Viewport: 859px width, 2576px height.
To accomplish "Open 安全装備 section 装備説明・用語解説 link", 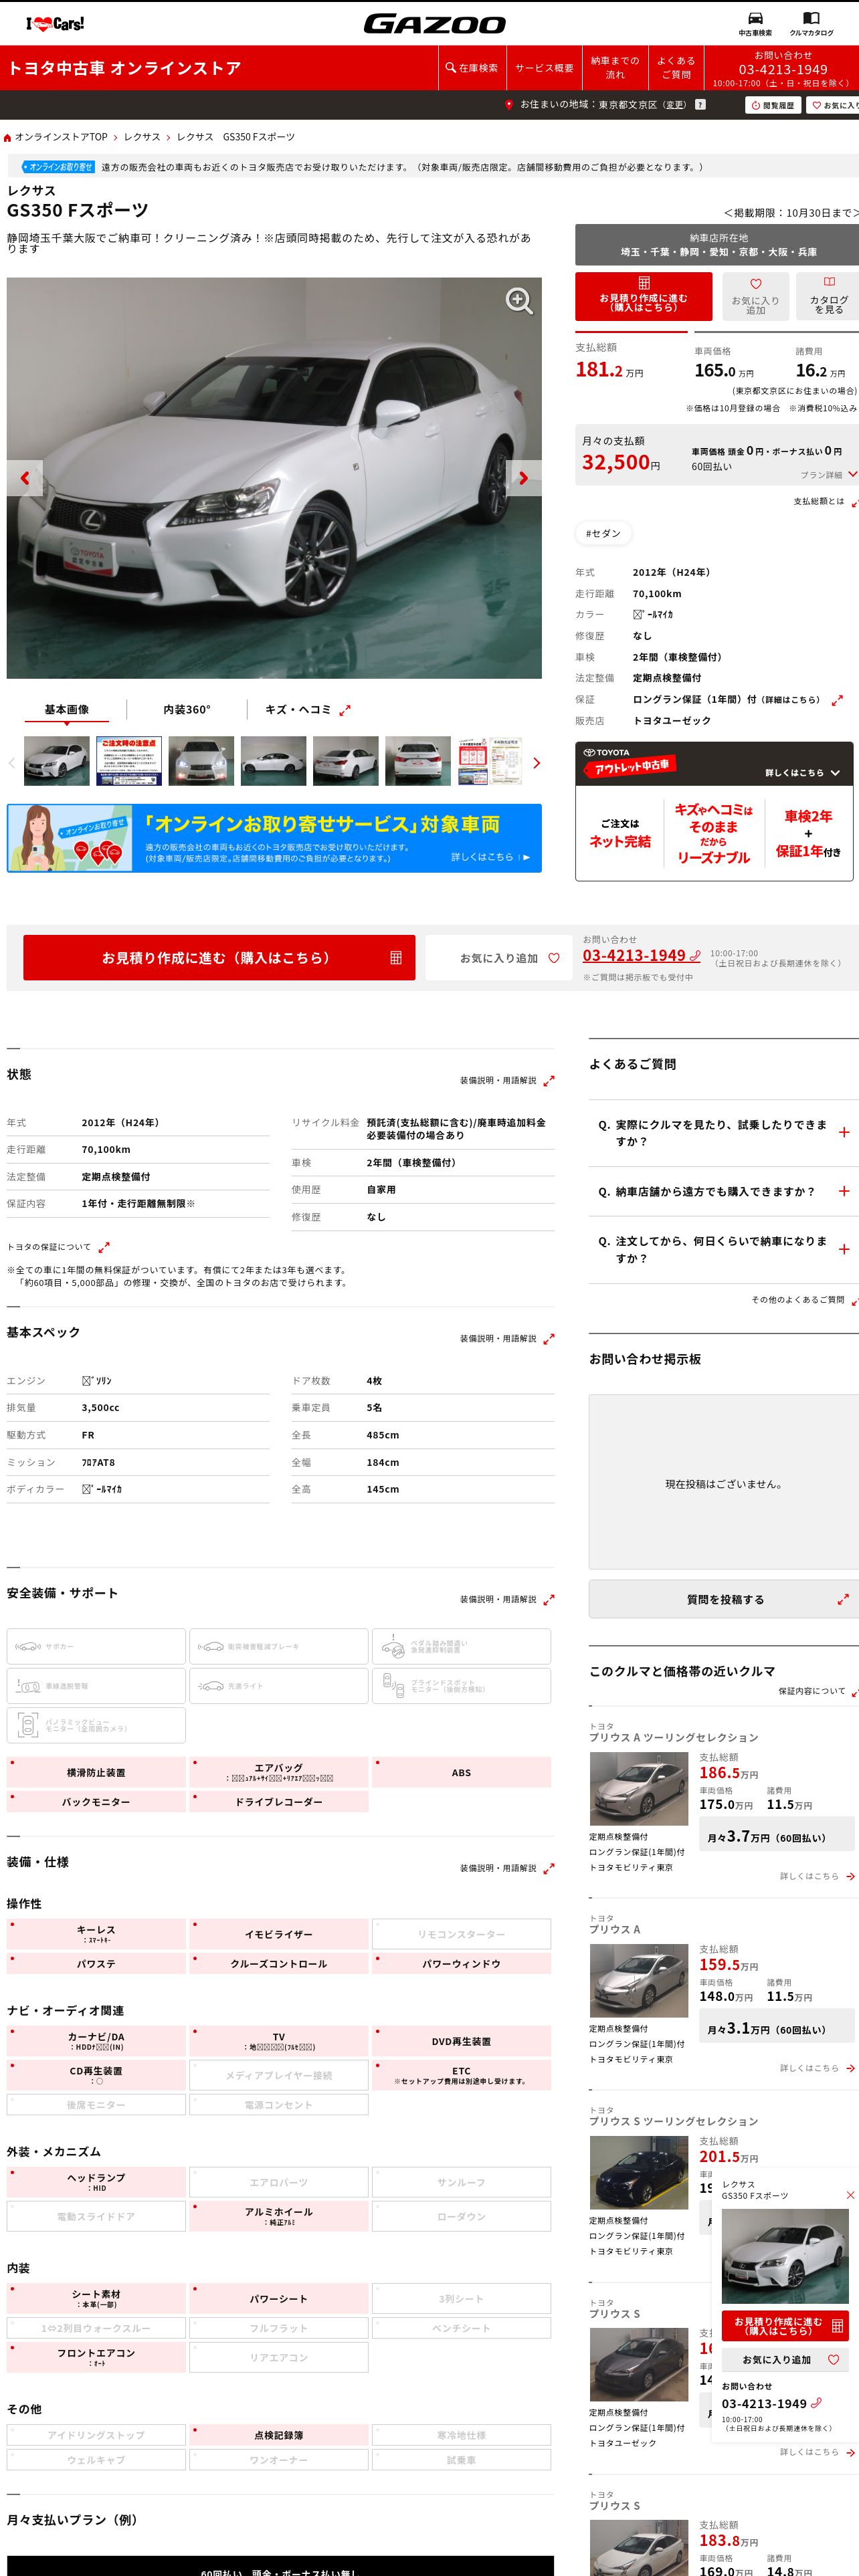I will 506,1599.
